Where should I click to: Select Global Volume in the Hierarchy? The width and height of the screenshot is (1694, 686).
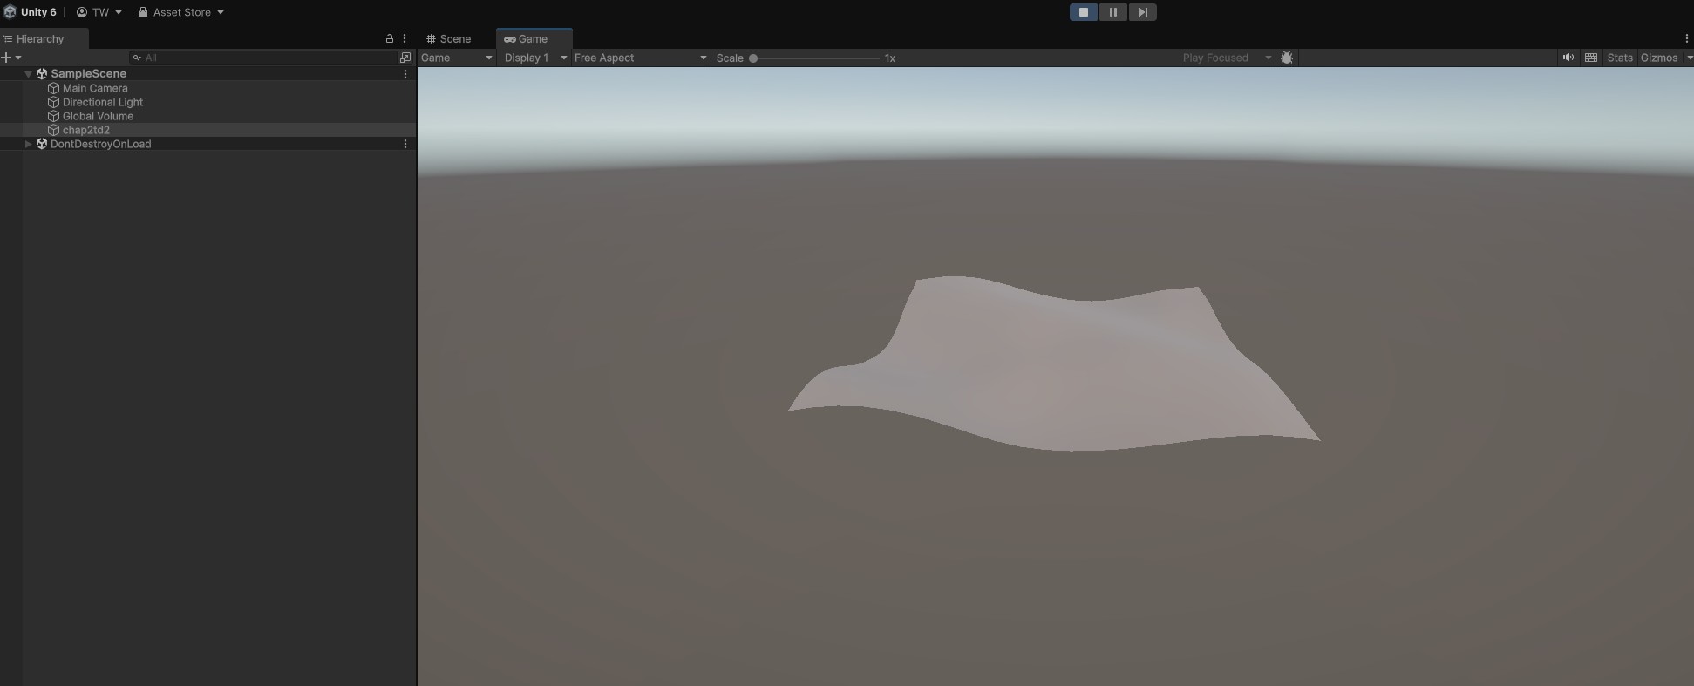98,116
